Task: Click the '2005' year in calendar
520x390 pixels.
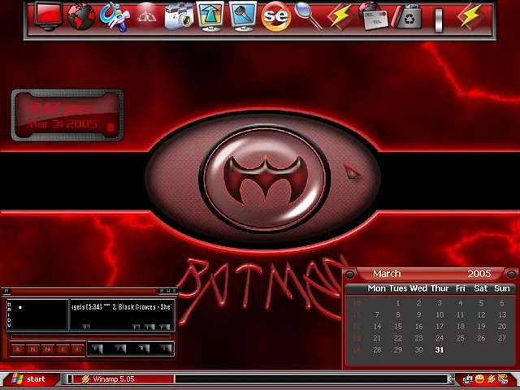Action: click(479, 274)
